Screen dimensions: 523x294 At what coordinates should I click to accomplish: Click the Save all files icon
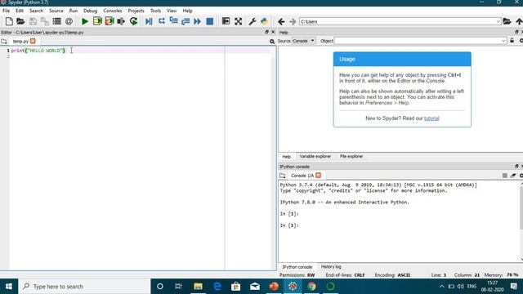(x=45, y=21)
